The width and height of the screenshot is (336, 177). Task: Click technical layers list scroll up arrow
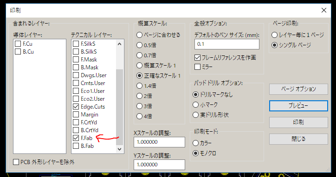pyautogui.click(x=120, y=44)
